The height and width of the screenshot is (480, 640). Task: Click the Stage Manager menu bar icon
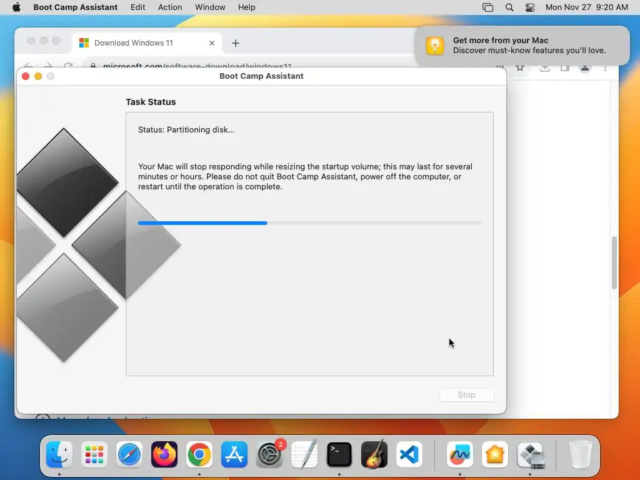click(487, 7)
